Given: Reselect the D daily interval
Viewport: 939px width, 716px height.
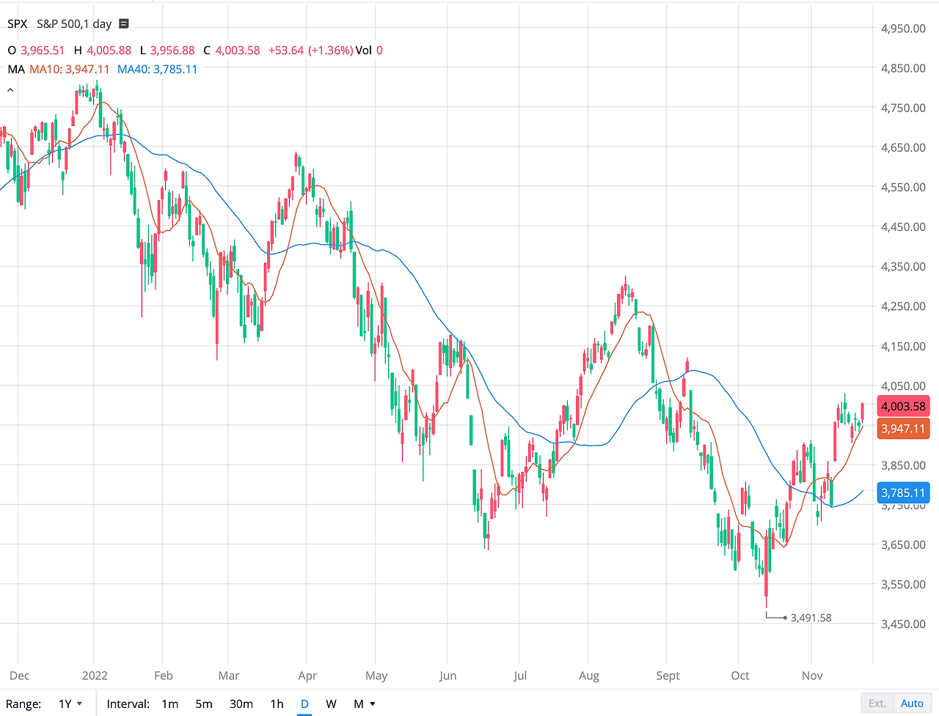Looking at the screenshot, I should 304,704.
